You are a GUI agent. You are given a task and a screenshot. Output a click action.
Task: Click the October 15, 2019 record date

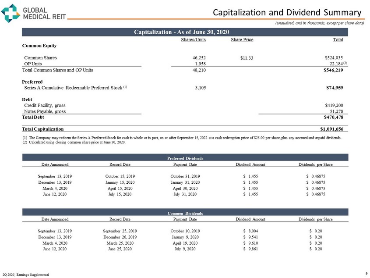120,176
